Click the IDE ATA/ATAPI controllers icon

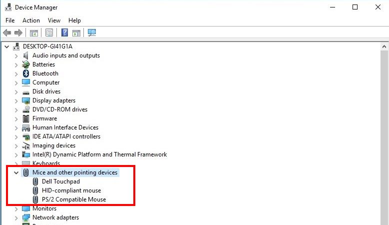(x=26, y=136)
